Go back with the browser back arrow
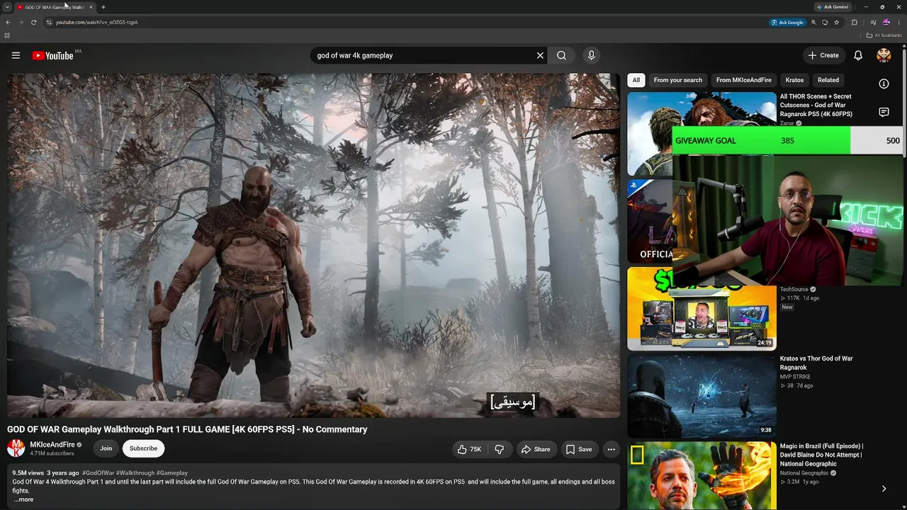907x510 pixels. pyautogui.click(x=8, y=22)
